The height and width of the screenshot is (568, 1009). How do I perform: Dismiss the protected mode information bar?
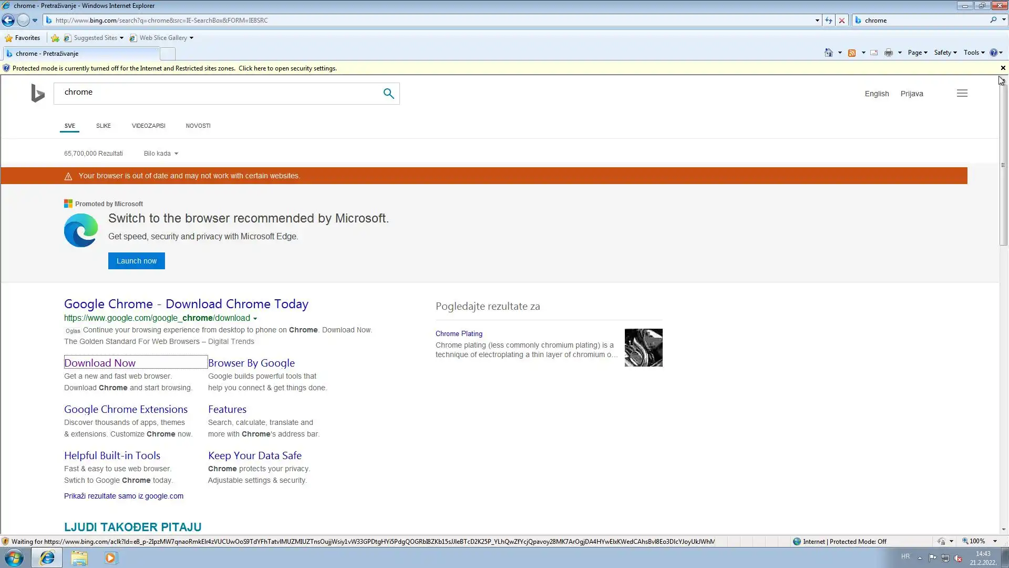1003,68
